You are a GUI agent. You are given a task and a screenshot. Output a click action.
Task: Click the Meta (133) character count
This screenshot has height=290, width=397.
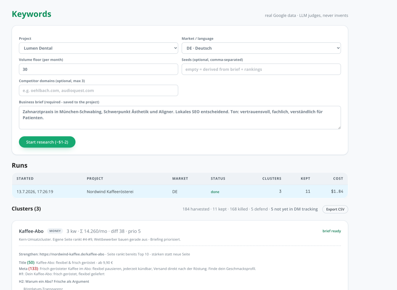(x=33, y=268)
